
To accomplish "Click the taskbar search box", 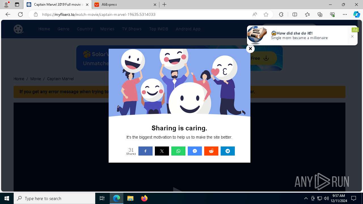I will click(54, 198).
